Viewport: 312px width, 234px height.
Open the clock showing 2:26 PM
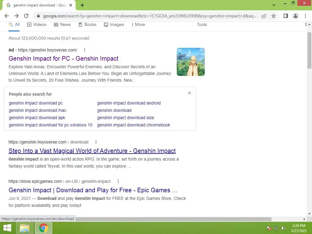click(299, 228)
